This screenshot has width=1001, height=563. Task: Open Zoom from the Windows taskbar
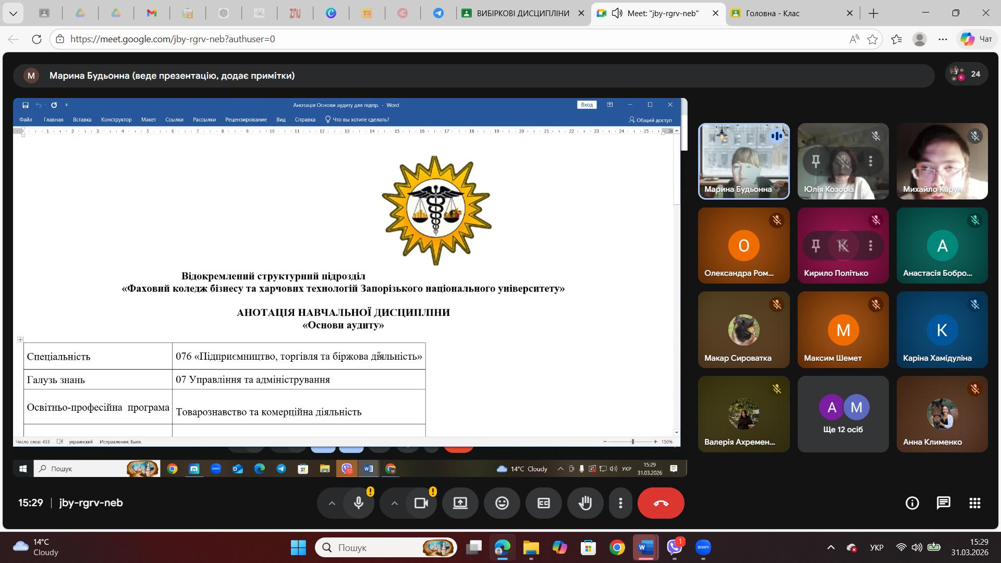pyautogui.click(x=703, y=547)
